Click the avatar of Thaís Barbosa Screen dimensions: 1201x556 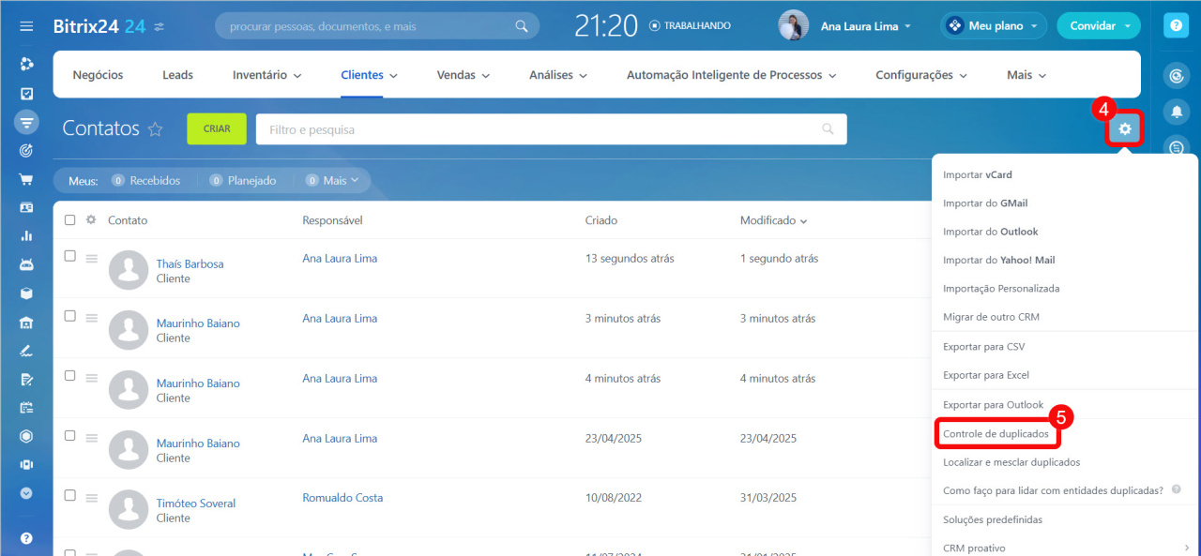click(129, 270)
